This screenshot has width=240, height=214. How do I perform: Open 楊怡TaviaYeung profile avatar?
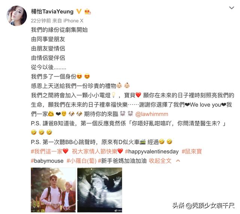(16, 16)
